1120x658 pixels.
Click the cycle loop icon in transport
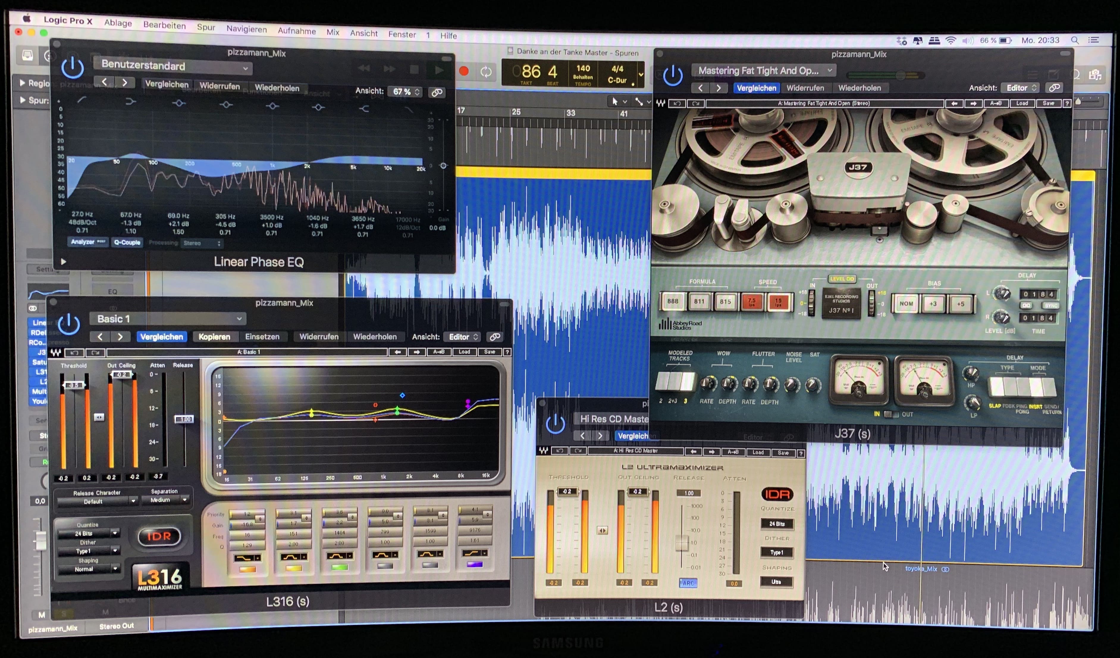pyautogui.click(x=486, y=72)
